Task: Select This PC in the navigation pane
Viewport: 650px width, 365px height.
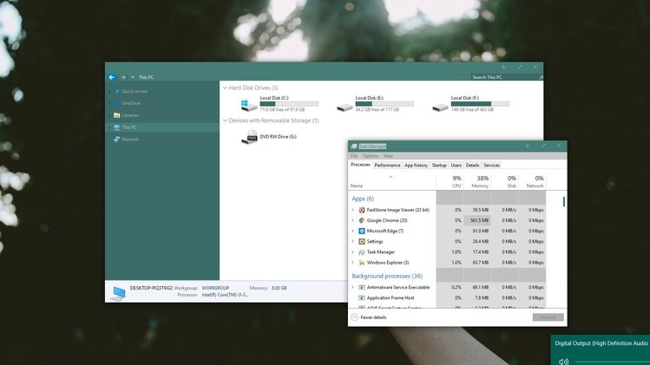Action: 129,127
